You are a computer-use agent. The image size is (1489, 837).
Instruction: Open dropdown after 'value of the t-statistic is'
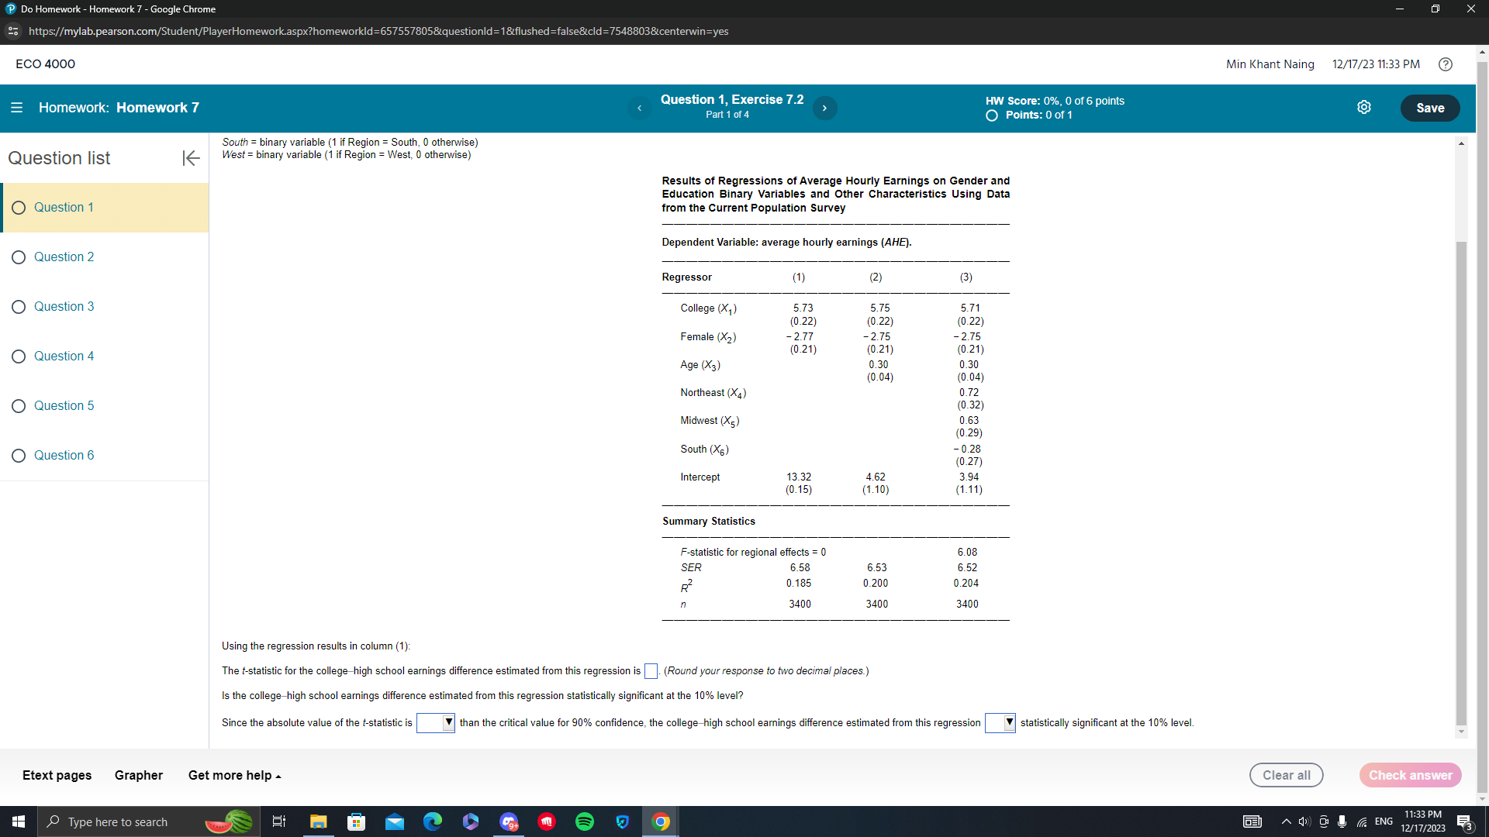(x=435, y=722)
